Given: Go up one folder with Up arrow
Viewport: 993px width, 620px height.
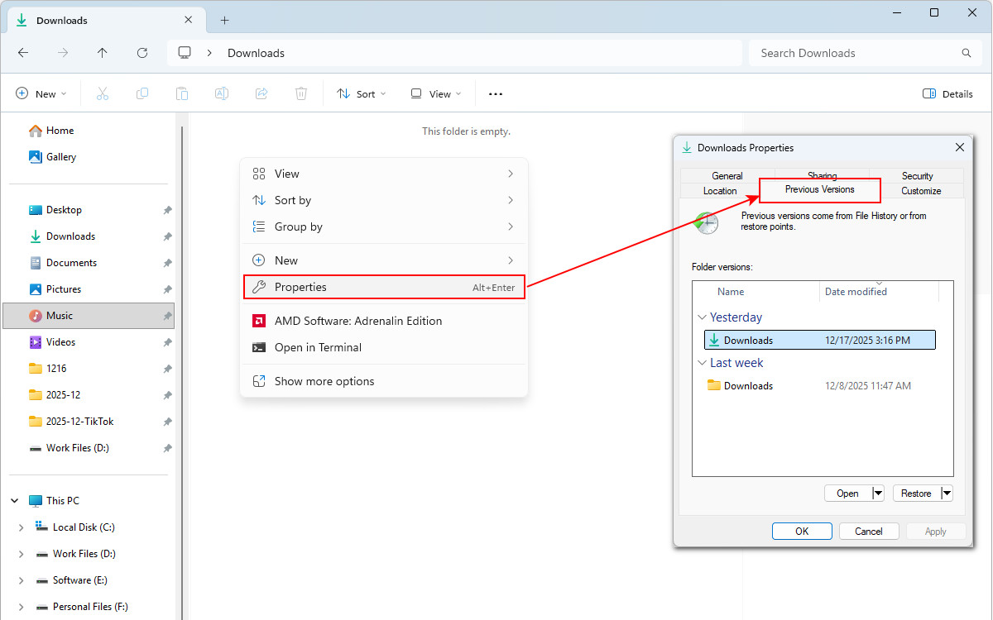Looking at the screenshot, I should tap(103, 53).
